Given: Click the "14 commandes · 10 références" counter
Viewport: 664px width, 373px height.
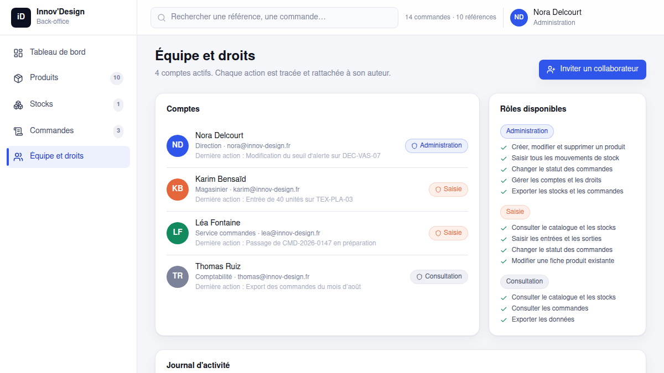Looking at the screenshot, I should pos(450,18).
